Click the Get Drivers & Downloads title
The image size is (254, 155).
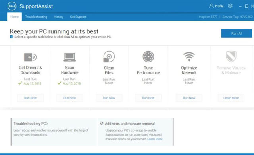coord(30,70)
